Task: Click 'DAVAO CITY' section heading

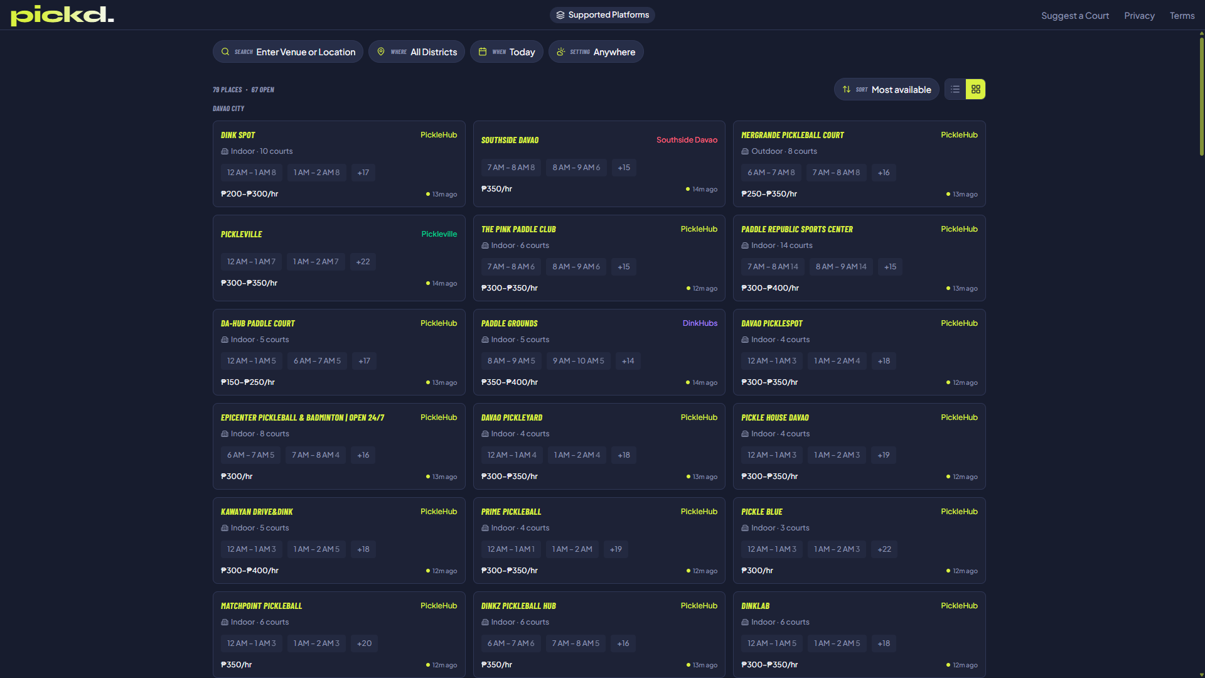Action: 228,109
